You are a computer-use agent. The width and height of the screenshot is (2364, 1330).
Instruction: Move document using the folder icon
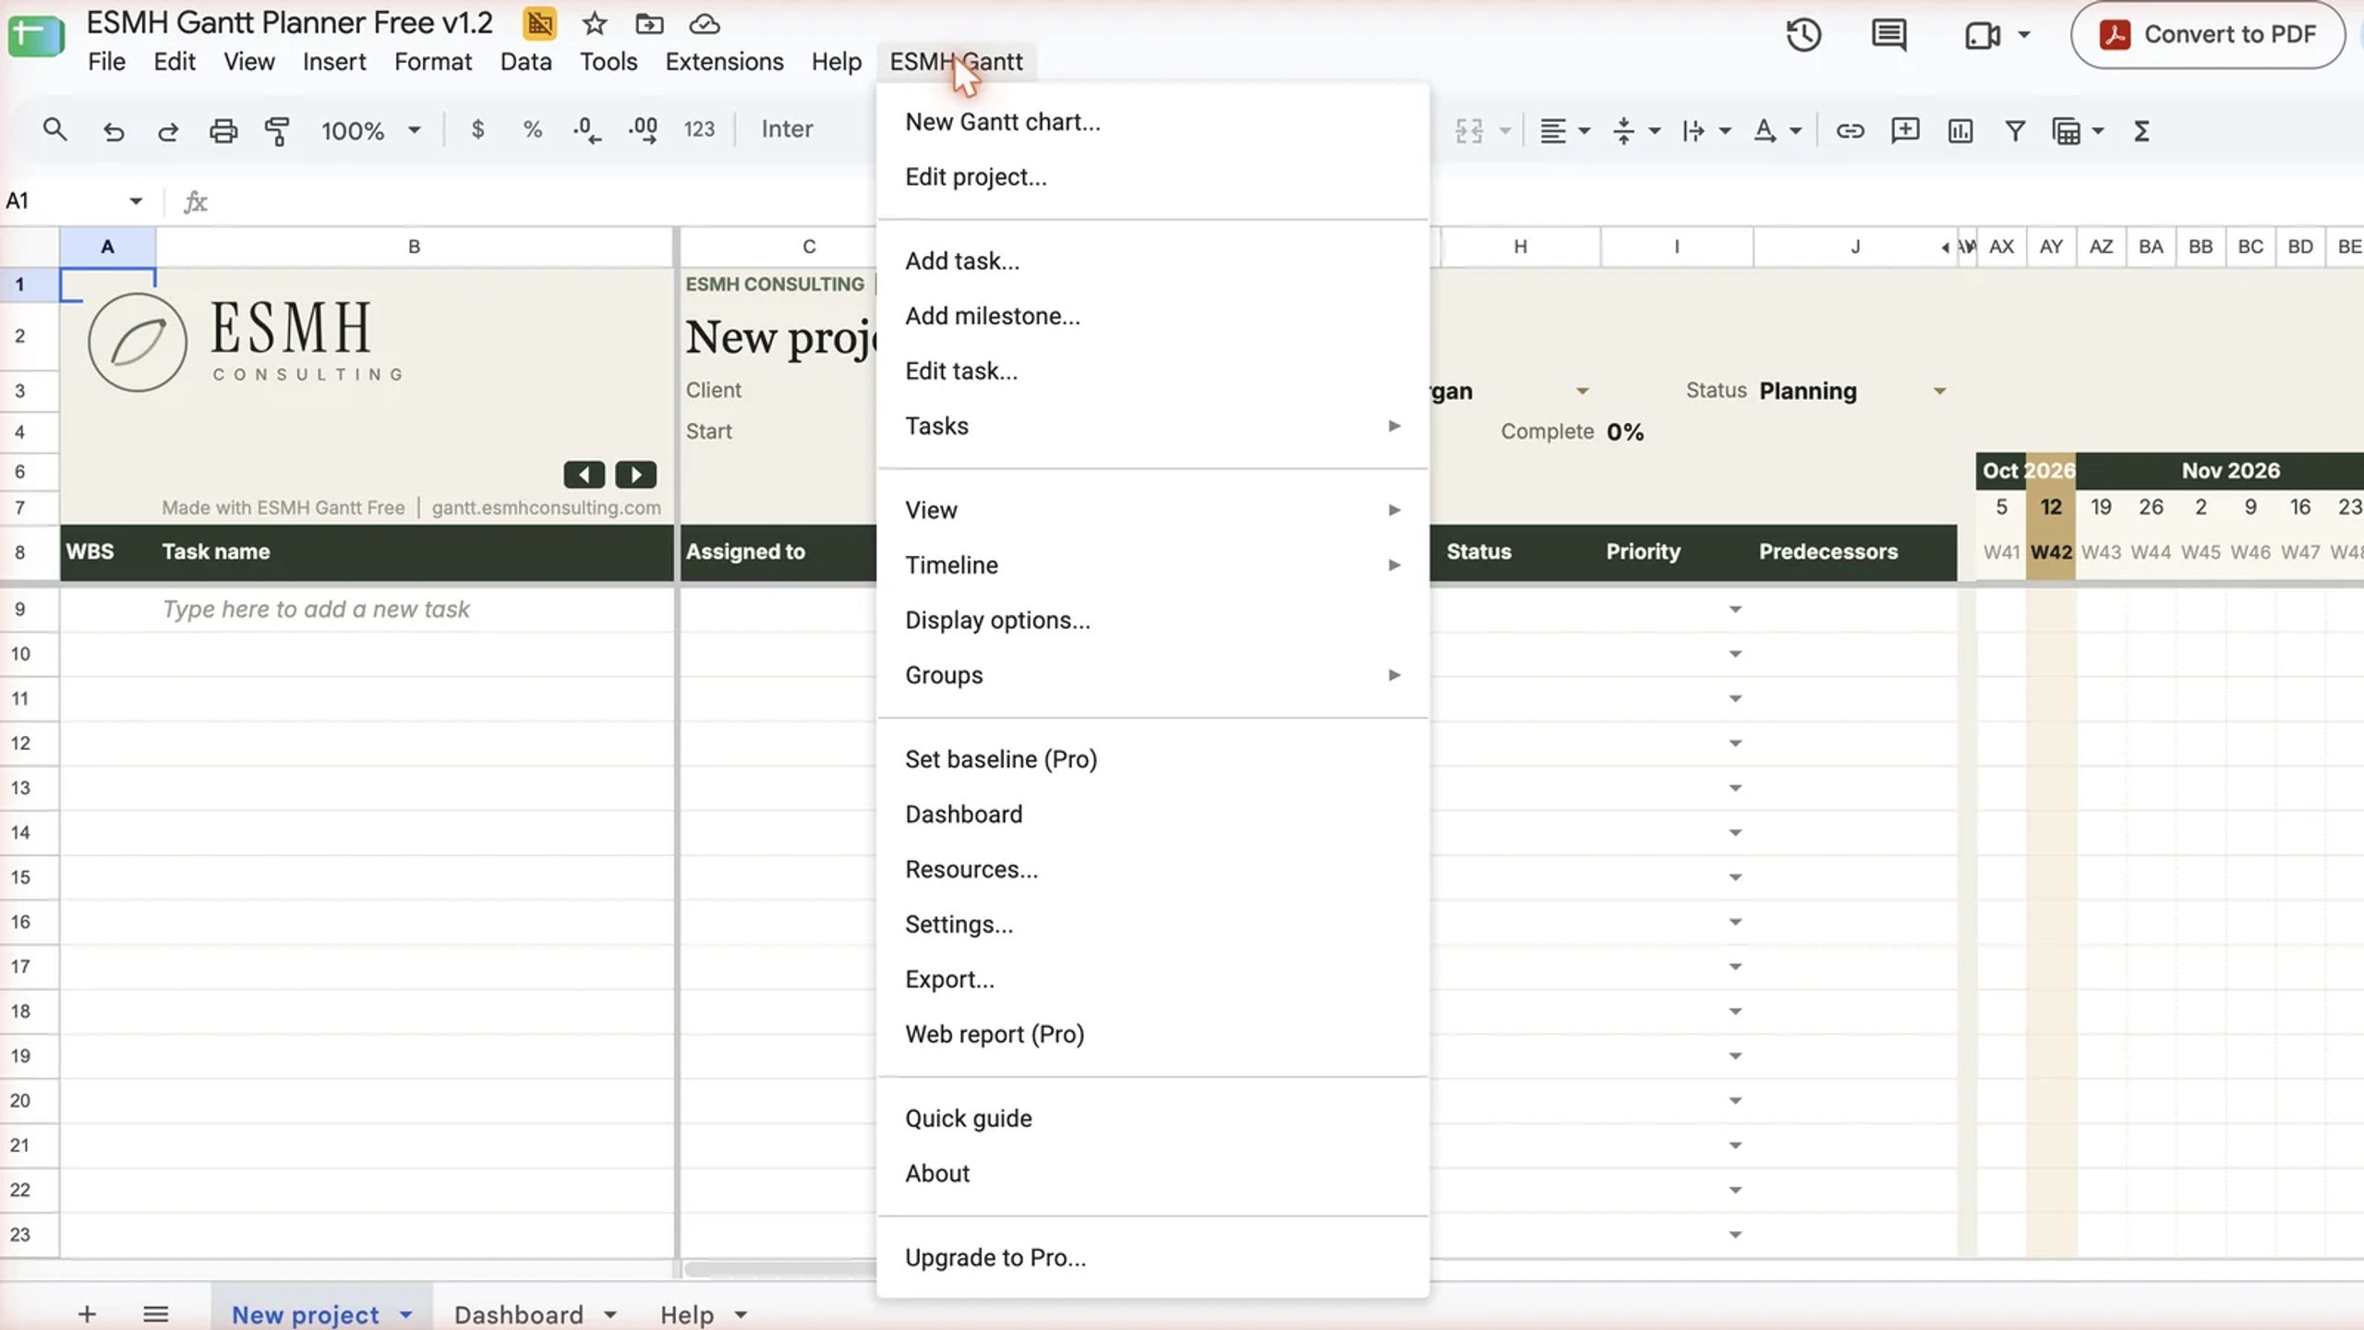(649, 23)
